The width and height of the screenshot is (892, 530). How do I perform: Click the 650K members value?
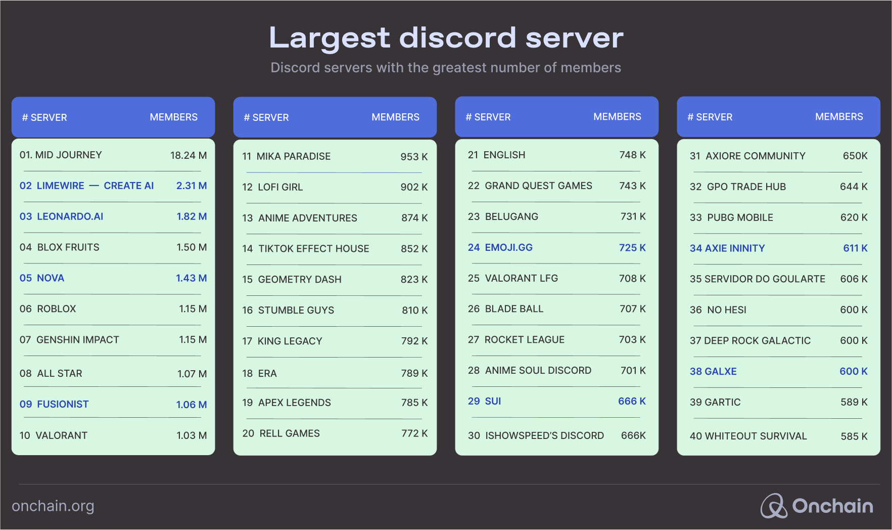tap(855, 156)
